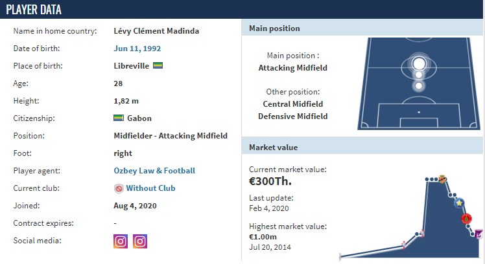Click the lowest position dot on the pitch
Screen dimensions: 485x264
[x=419, y=85]
